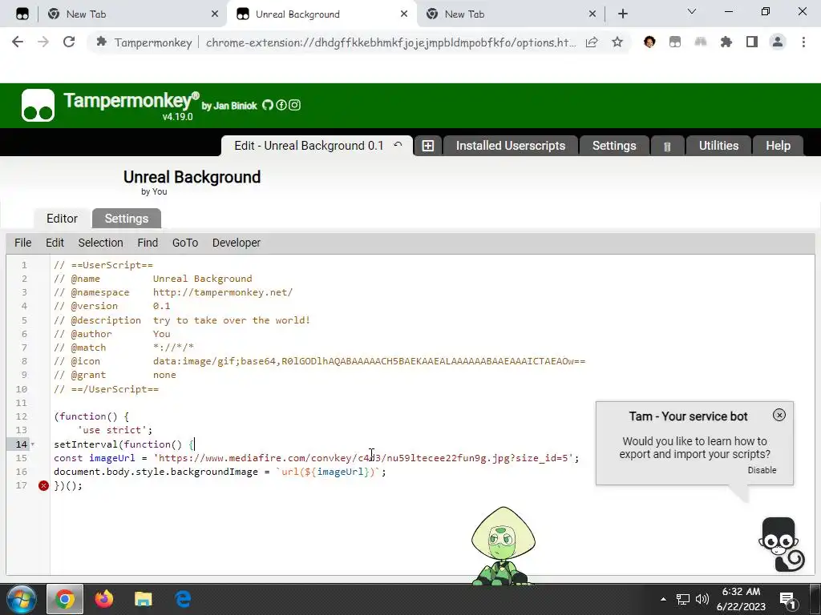
Task: Click the setInterval line in editor
Action: (124, 444)
